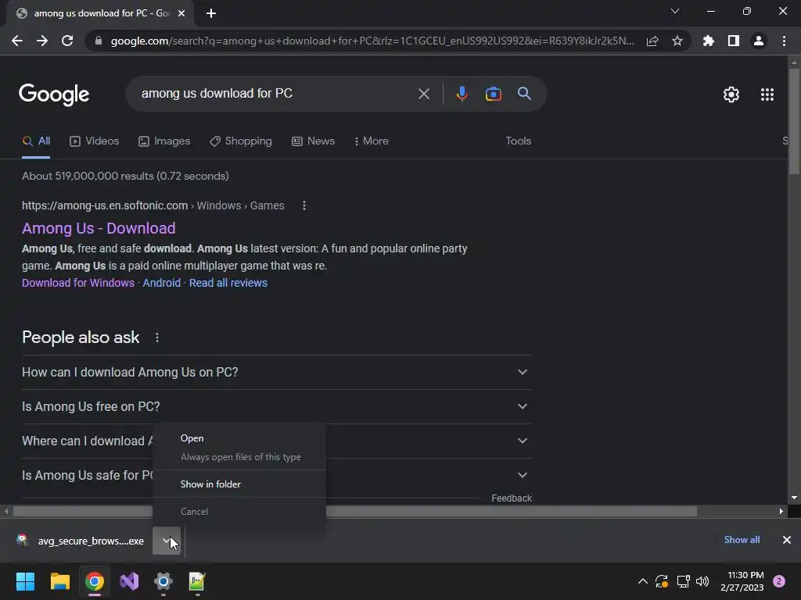The image size is (801, 600).
Task: Select the All results tab
Action: click(36, 141)
